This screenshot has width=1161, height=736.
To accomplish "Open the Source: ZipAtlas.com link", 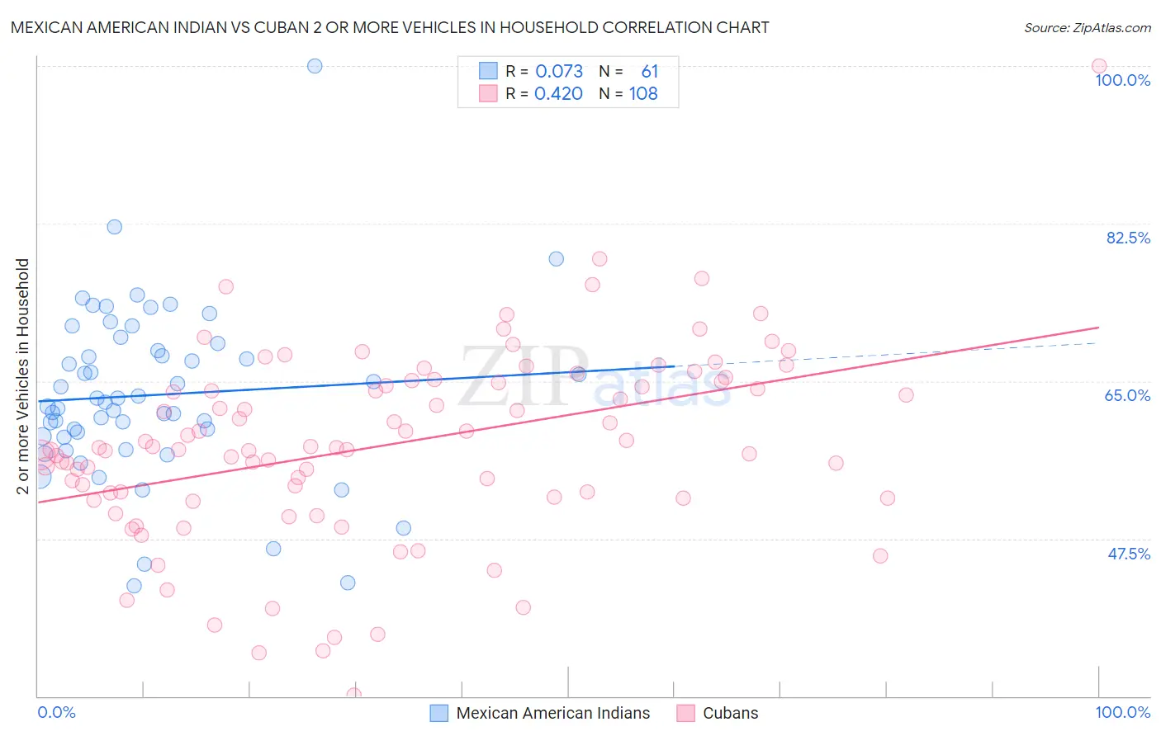I will click(x=1088, y=27).
